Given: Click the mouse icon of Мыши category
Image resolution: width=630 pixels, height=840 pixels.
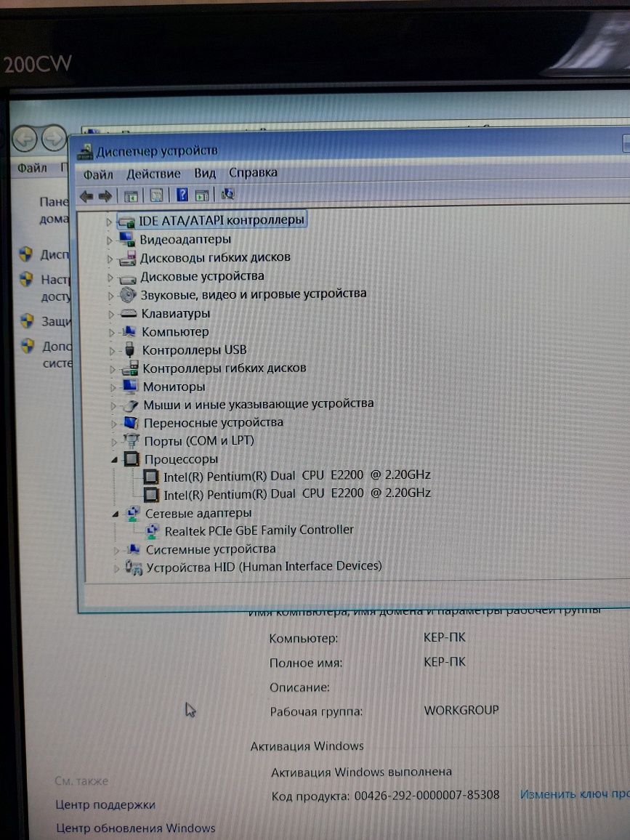Looking at the screenshot, I should pyautogui.click(x=131, y=405).
